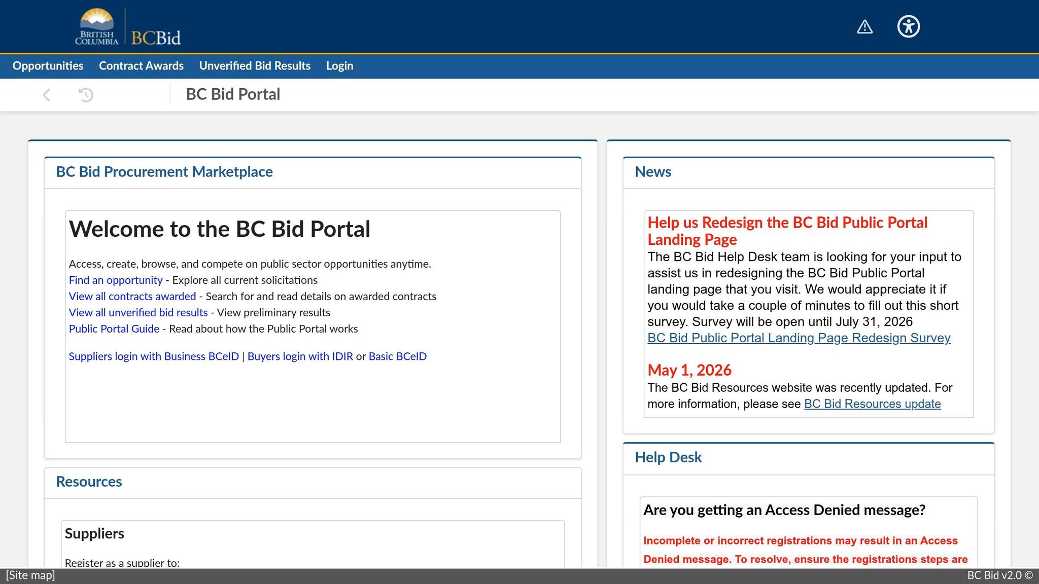
Task: Click the British Columbia BC Bid logo
Action: click(128, 27)
